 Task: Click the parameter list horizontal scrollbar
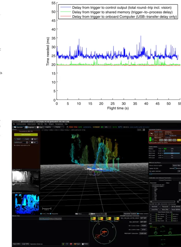click(x=164, y=202)
